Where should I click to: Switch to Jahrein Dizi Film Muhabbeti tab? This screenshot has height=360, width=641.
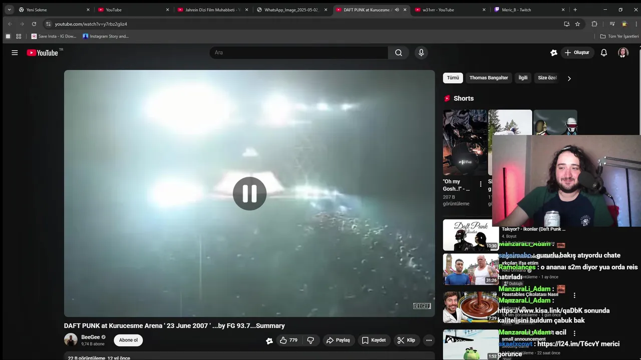(212, 9)
